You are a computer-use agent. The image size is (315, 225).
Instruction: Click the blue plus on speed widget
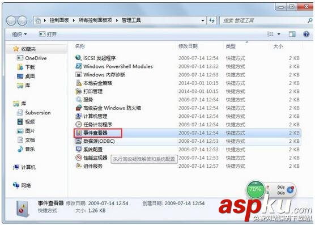tap(290, 190)
